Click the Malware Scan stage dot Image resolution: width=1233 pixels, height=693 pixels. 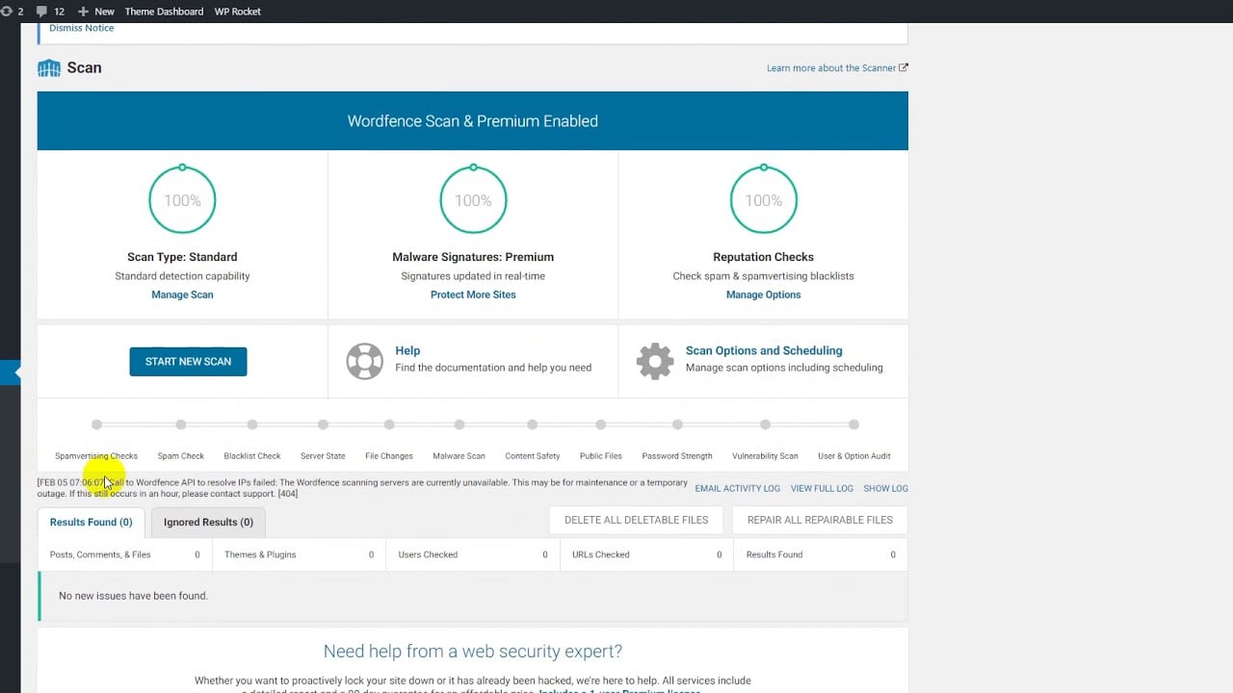tap(459, 424)
